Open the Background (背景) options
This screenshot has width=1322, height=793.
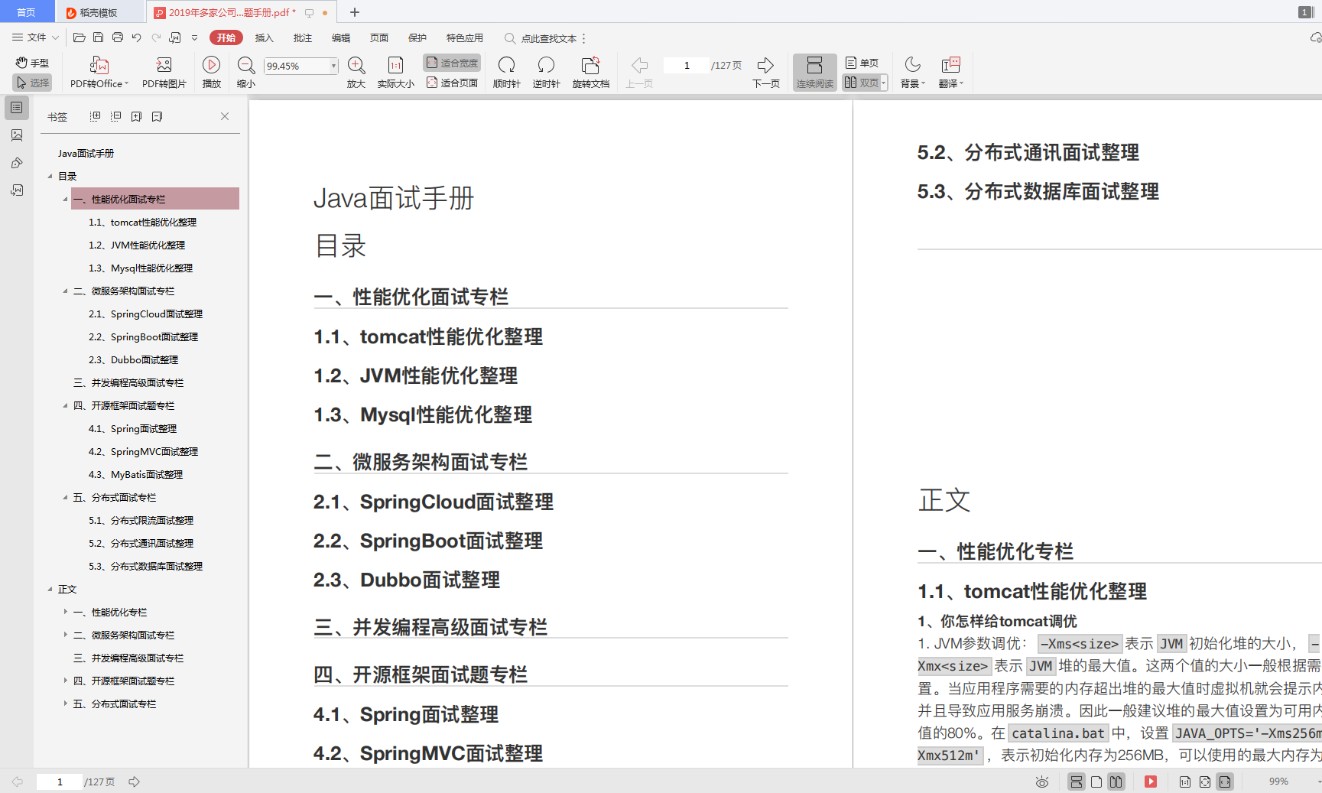click(x=912, y=73)
